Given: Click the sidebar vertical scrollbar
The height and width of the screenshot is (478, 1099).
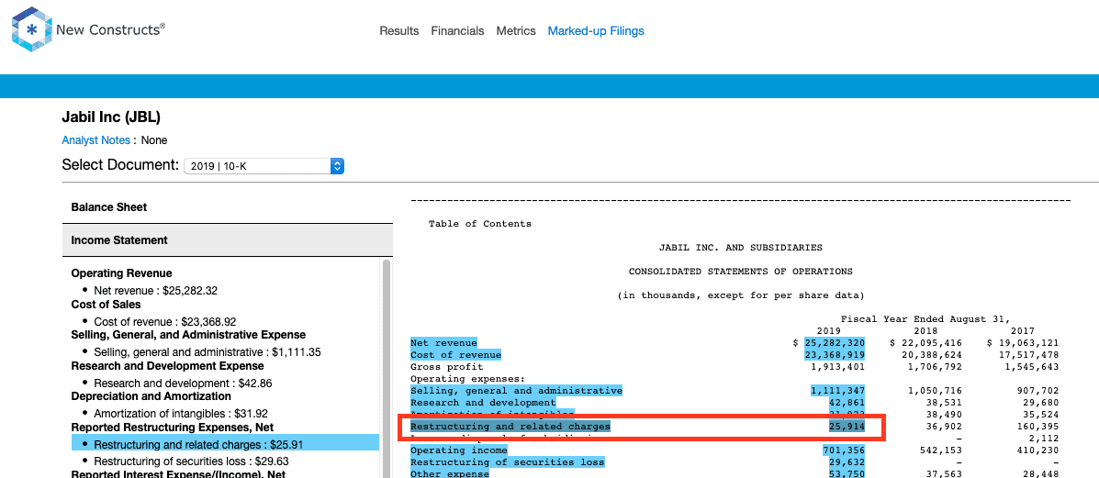Looking at the screenshot, I should (x=386, y=368).
